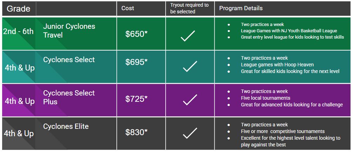Open Cyclones Select Plus program name
Viewport: 353px width, 152px height.
(x=69, y=97)
